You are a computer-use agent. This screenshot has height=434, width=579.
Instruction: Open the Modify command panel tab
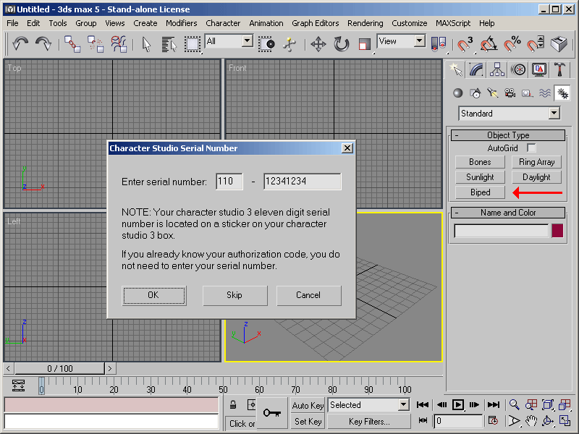[476, 69]
